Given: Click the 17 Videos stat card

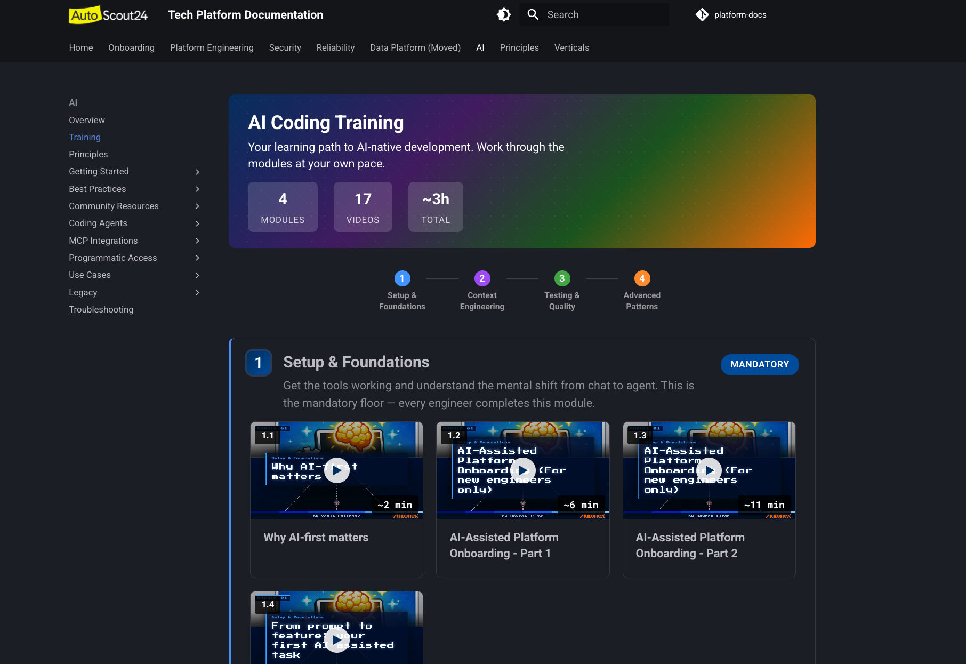Looking at the screenshot, I should click(363, 207).
